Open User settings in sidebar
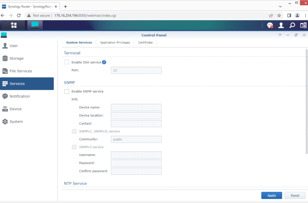 click(x=27, y=46)
